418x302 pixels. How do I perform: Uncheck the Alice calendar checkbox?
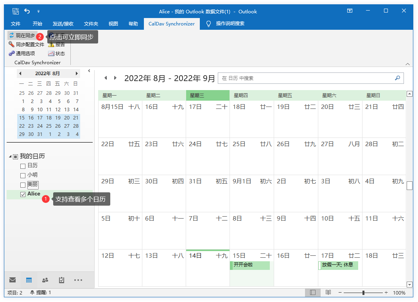click(x=23, y=194)
